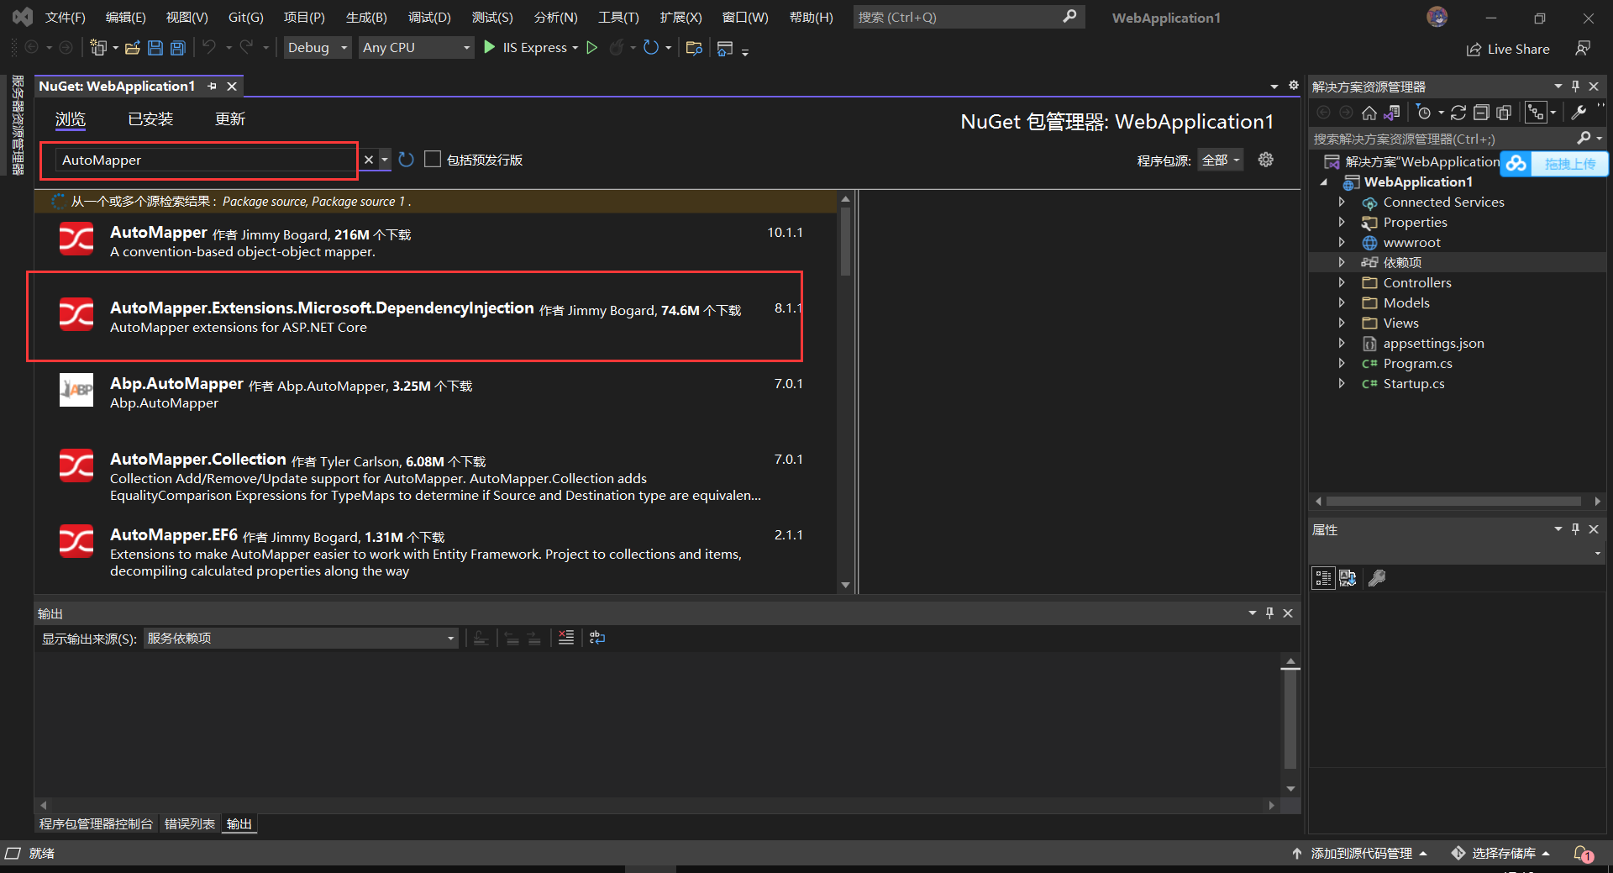Click the Save All toolbar icon
The image size is (1613, 873).
click(178, 48)
